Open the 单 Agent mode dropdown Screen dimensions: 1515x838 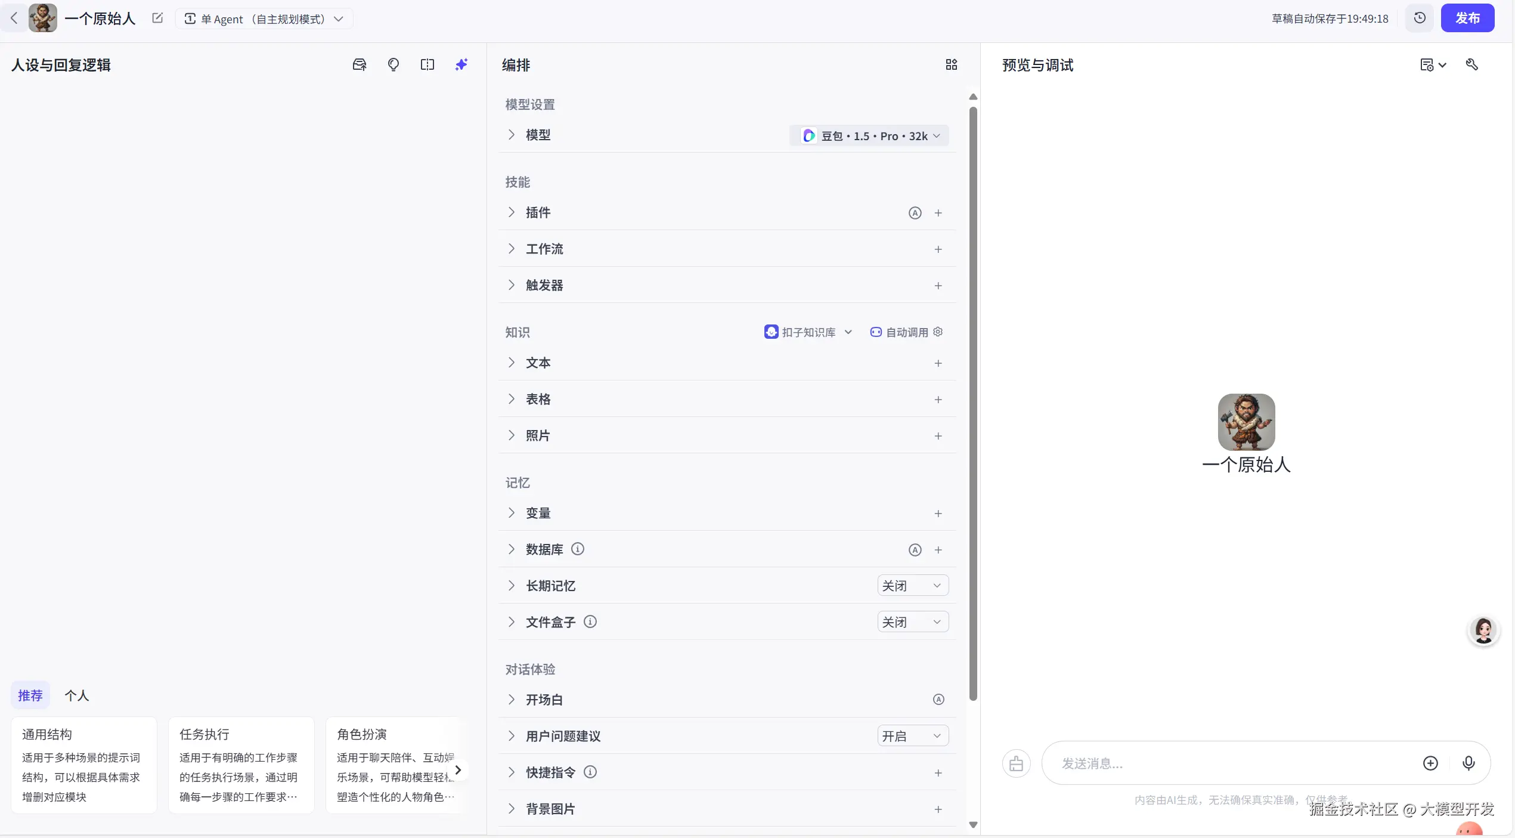click(264, 19)
